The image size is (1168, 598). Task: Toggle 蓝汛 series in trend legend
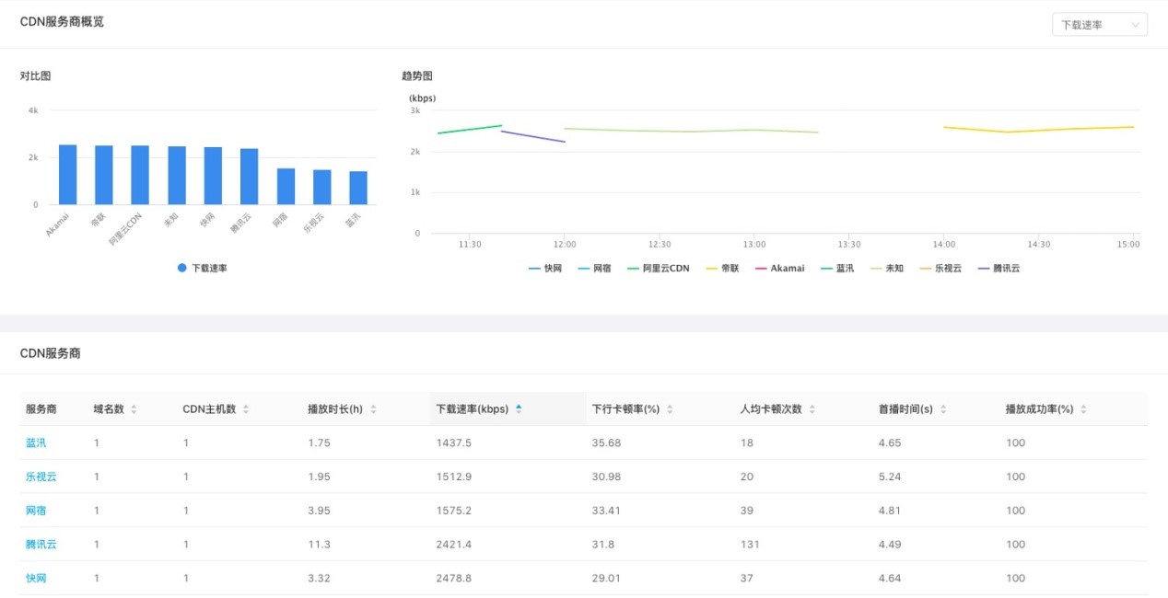[x=837, y=269]
